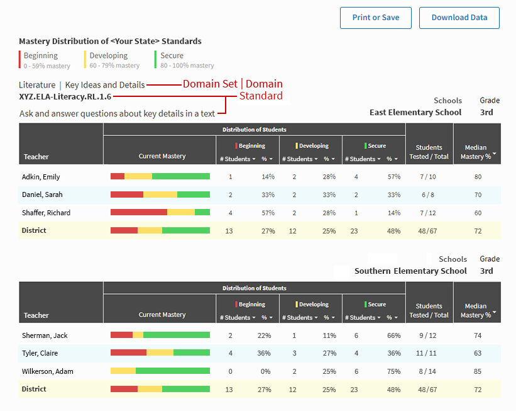
Task: Sort Southern Elementary by Developing % arrow
Action: tap(333, 317)
